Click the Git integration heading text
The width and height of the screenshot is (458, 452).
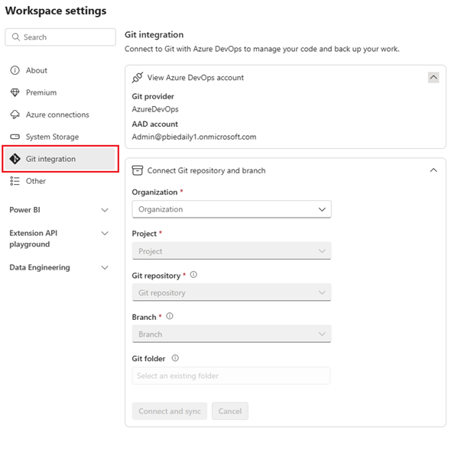click(154, 34)
